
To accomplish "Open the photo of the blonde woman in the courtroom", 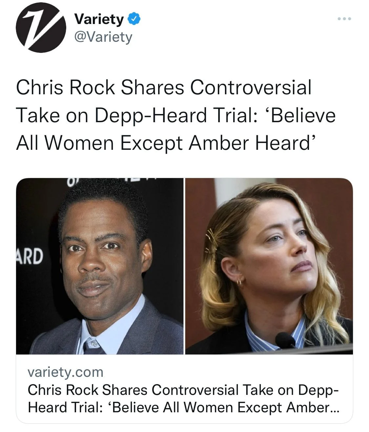I will coord(269,266).
